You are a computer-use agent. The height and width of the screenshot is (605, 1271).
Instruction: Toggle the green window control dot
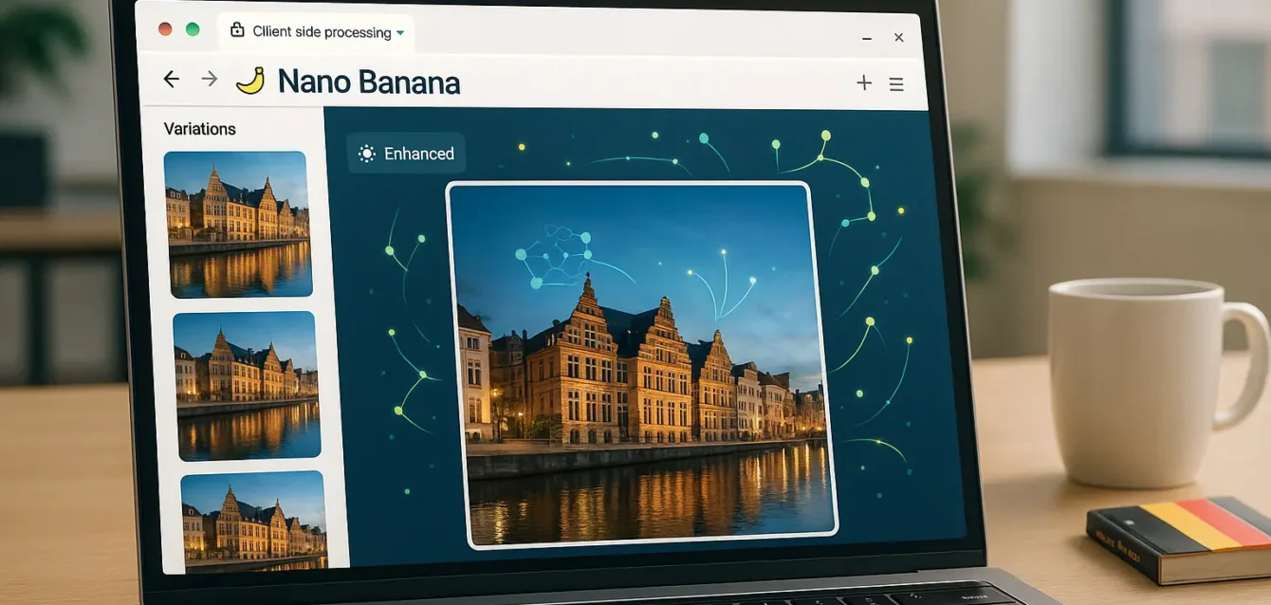(x=193, y=28)
